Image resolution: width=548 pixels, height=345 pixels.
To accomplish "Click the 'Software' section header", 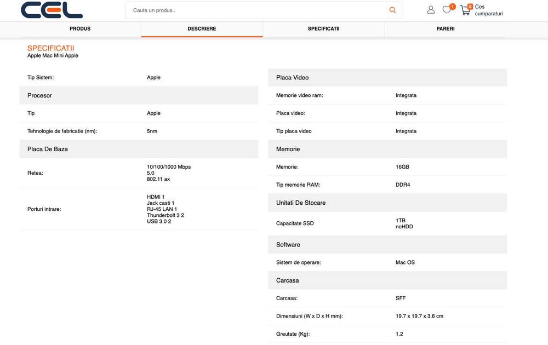I will [x=387, y=244].
